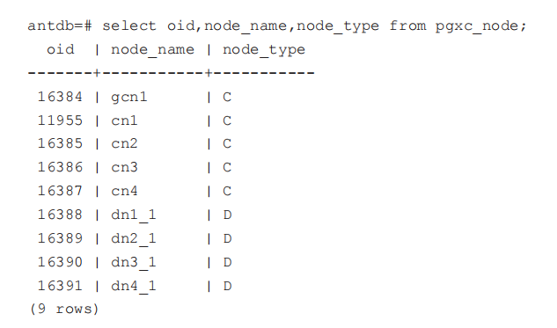Screen dimensions: 557x328
Task: Click the (9 rows) result footer
Action: [64, 309]
